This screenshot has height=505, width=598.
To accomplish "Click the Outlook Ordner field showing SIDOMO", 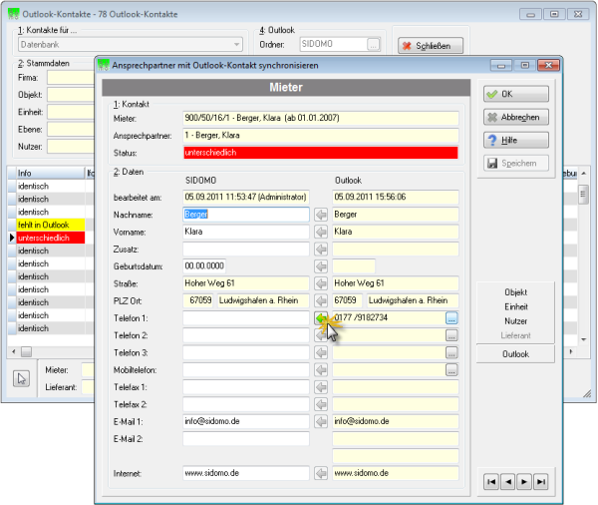I will [x=334, y=44].
